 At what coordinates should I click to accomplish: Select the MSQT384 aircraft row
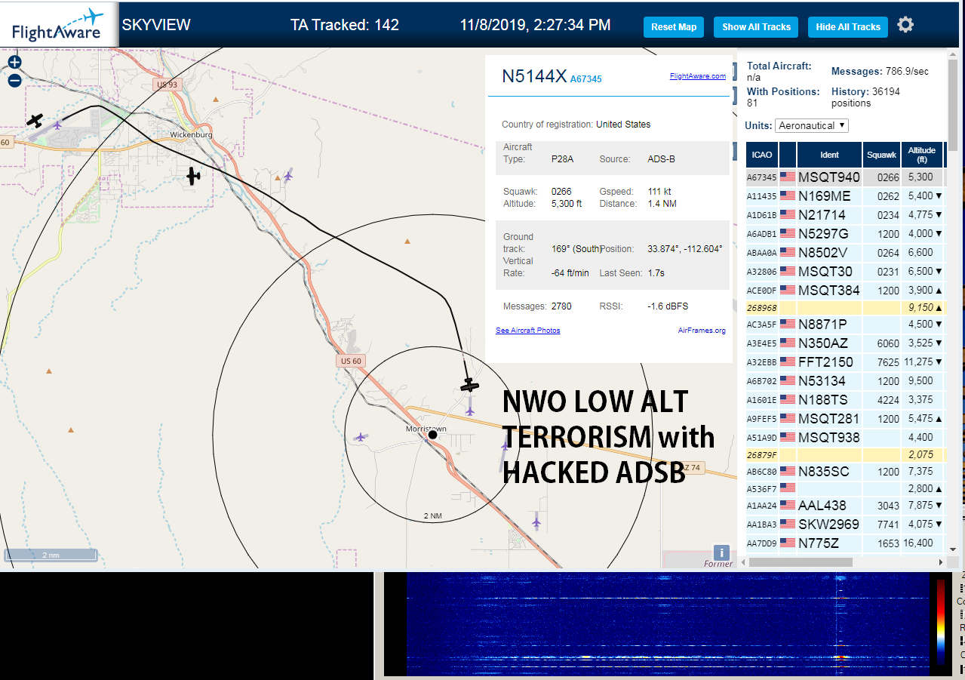pos(845,290)
